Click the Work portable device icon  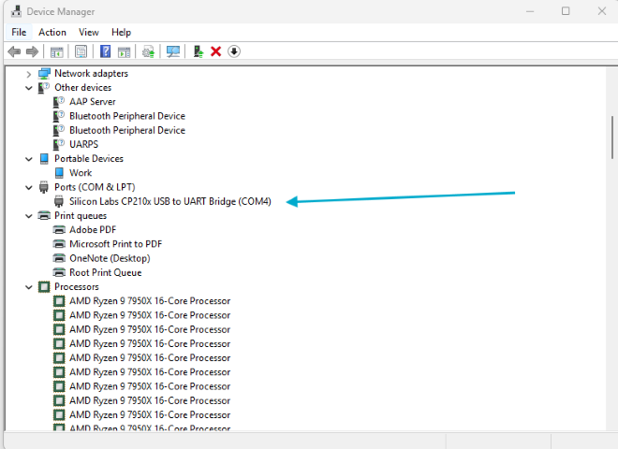coord(59,173)
